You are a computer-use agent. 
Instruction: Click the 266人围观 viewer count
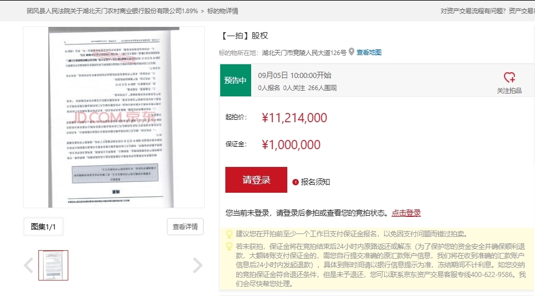pyautogui.click(x=322, y=88)
